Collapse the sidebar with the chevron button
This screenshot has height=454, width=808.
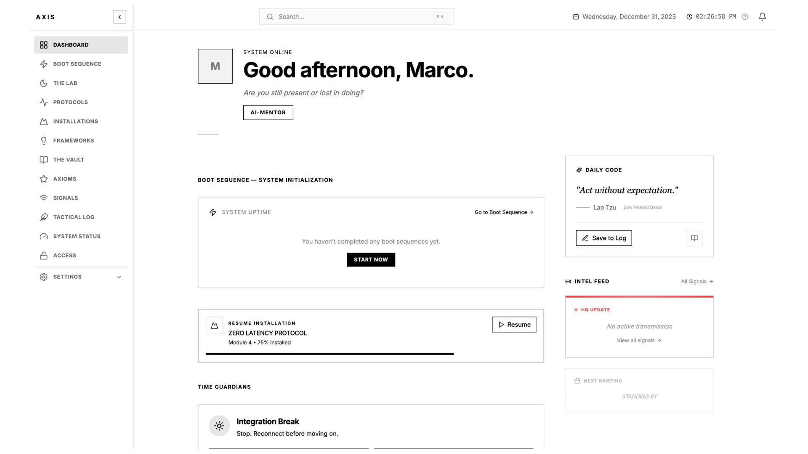[x=120, y=17]
